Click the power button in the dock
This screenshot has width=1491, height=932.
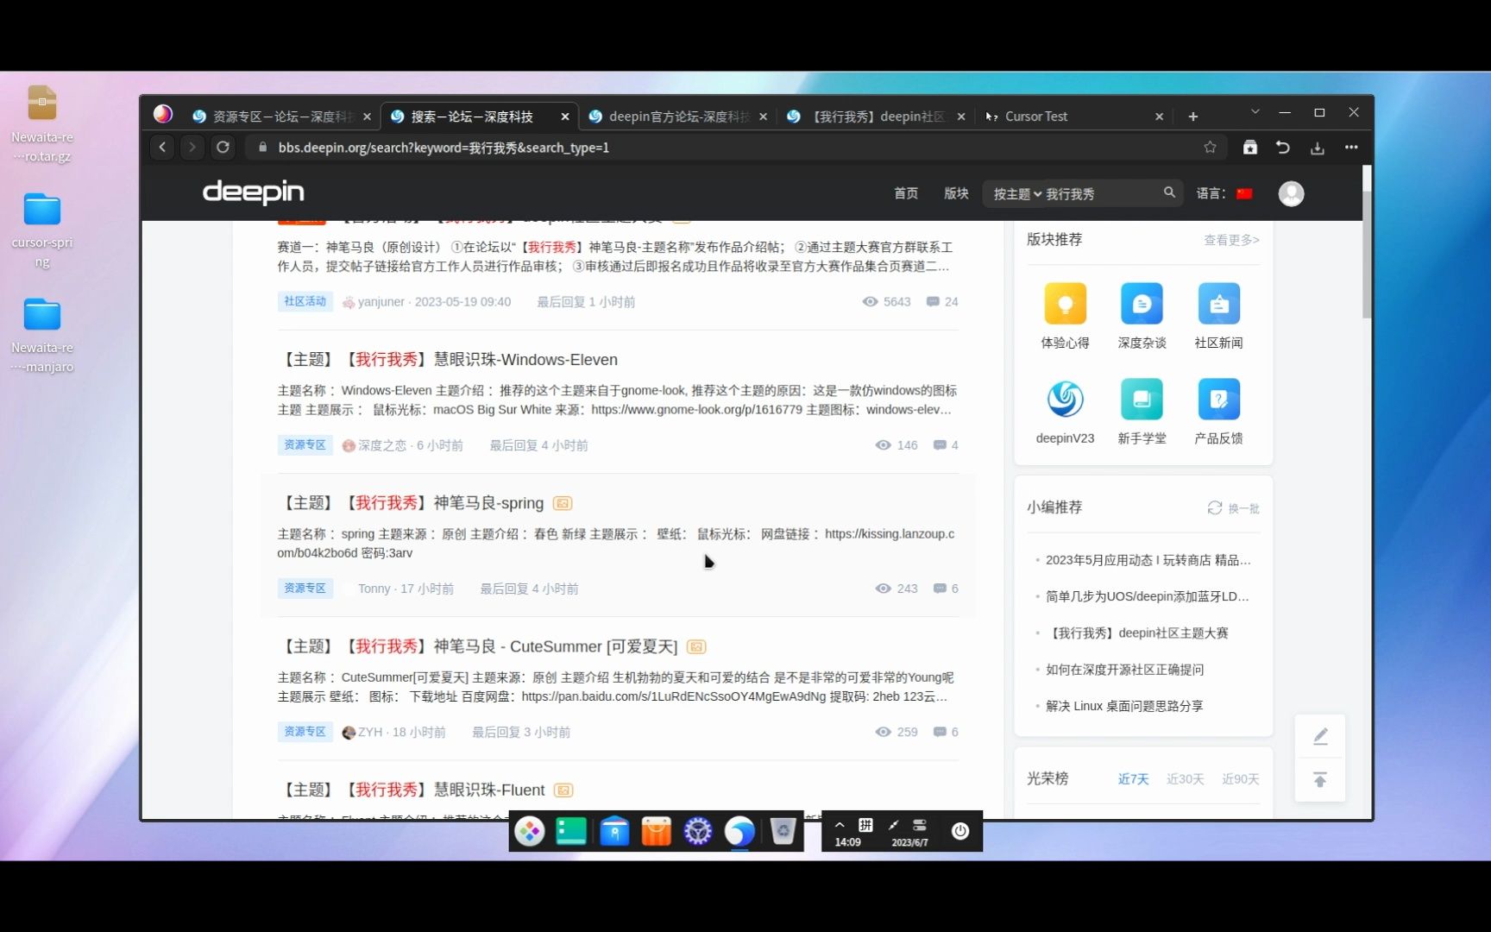[x=960, y=831]
